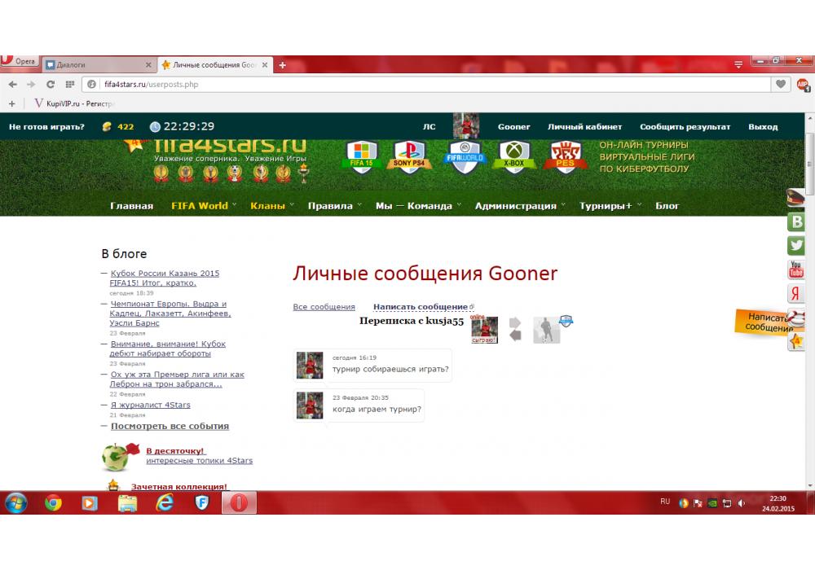Go to Главная menu item
The width and height of the screenshot is (815, 570).
(131, 206)
